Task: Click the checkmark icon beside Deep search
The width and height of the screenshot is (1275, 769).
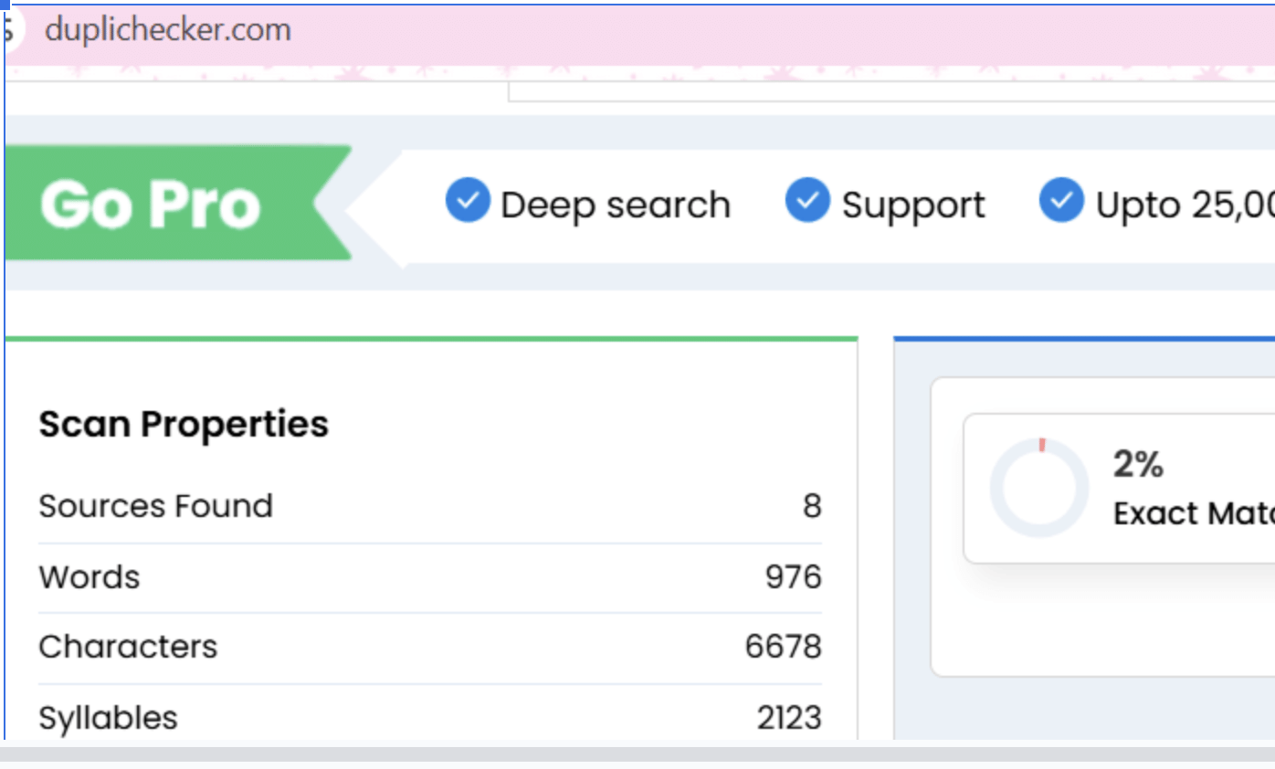Action: [x=468, y=201]
